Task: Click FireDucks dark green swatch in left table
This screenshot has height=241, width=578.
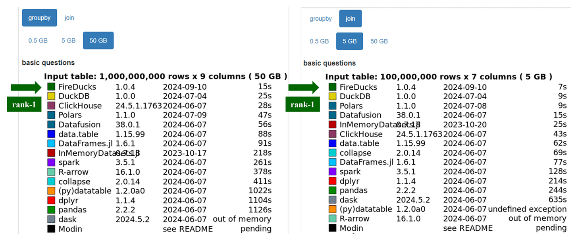Action: tap(51, 87)
